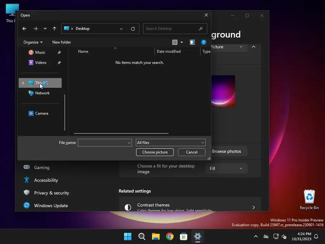
Task: Click the Contrast themes chevron arrow
Action: (254, 207)
